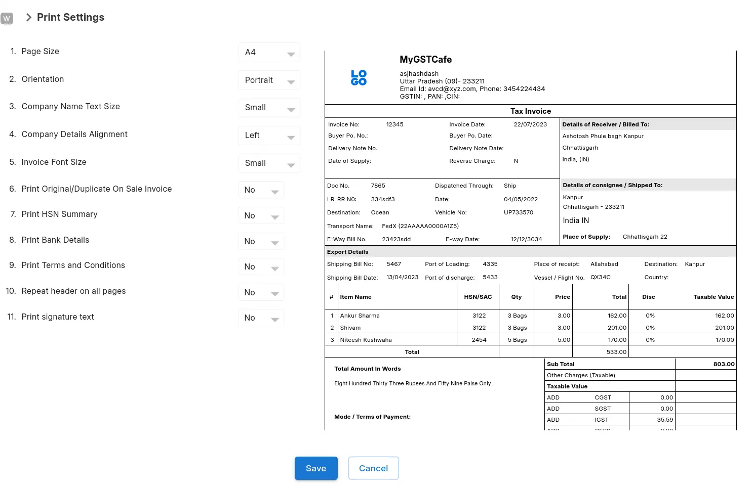Click the MyGSTCafe company name in preview
Image resolution: width=752 pixels, height=490 pixels.
425,59
